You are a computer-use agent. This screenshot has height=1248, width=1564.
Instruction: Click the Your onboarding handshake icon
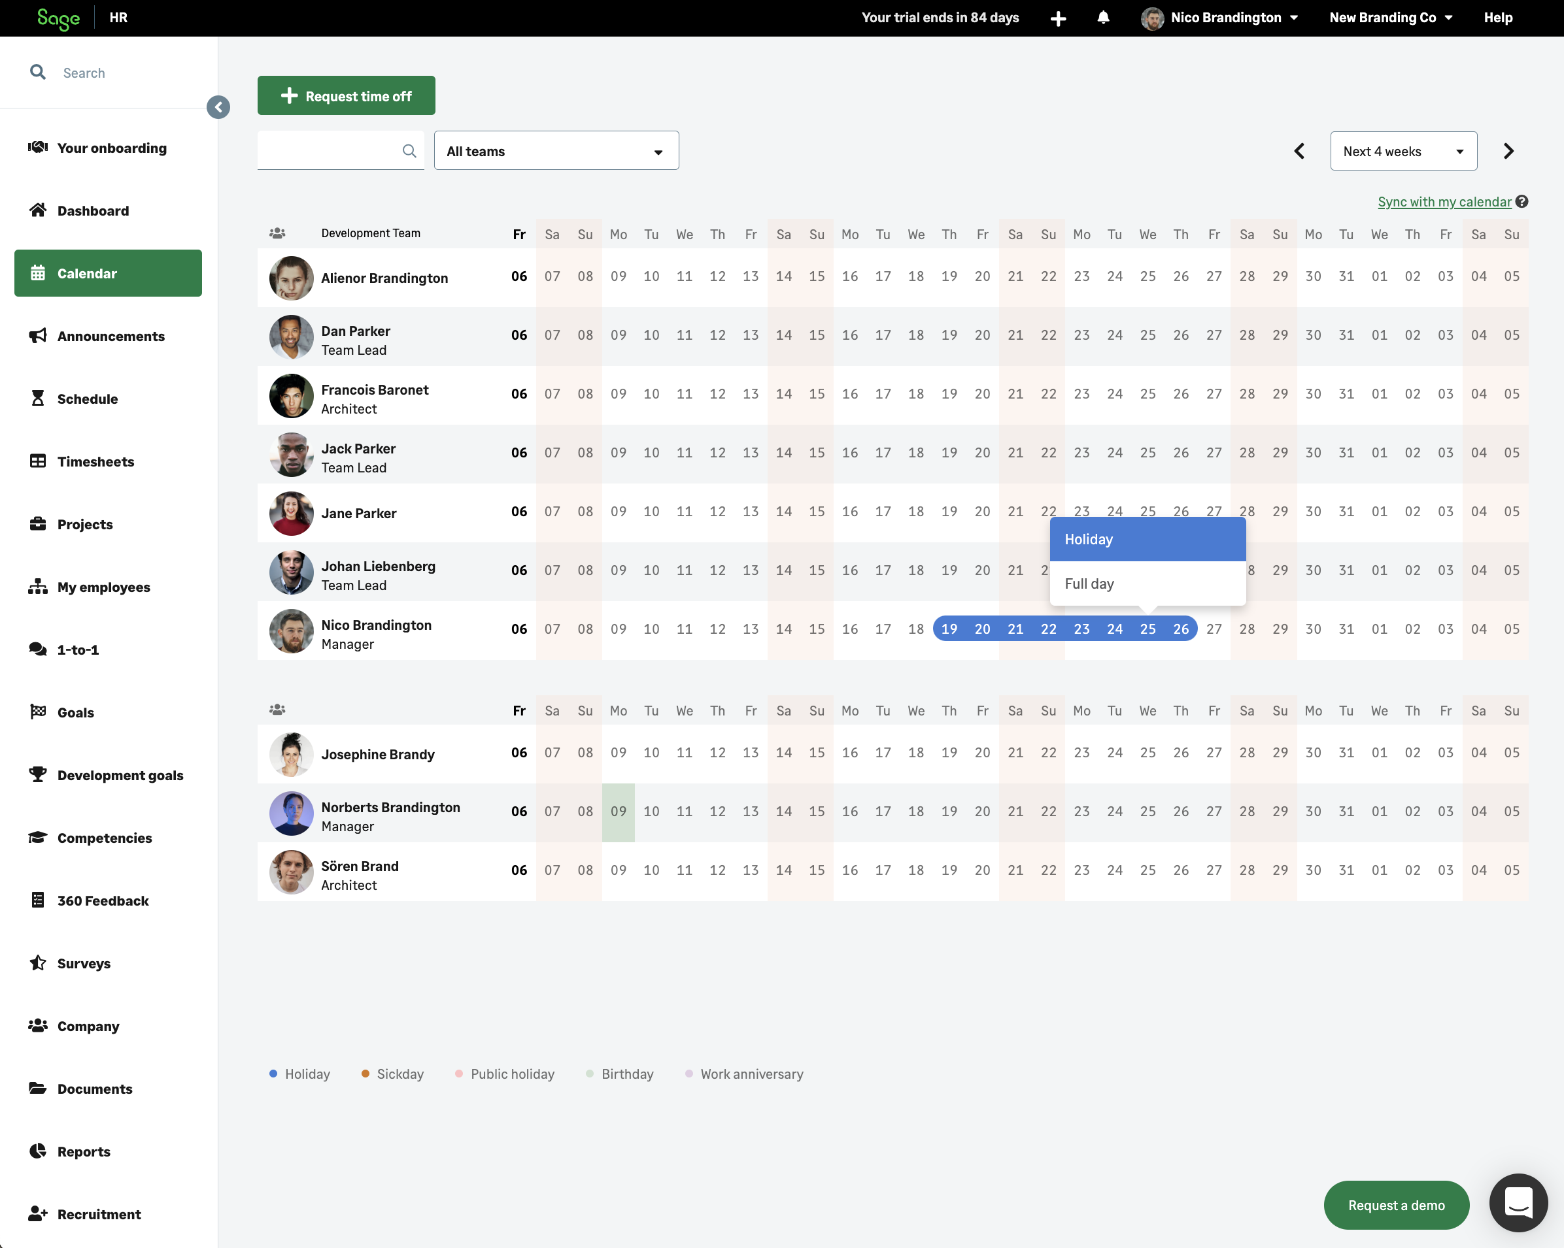(38, 147)
